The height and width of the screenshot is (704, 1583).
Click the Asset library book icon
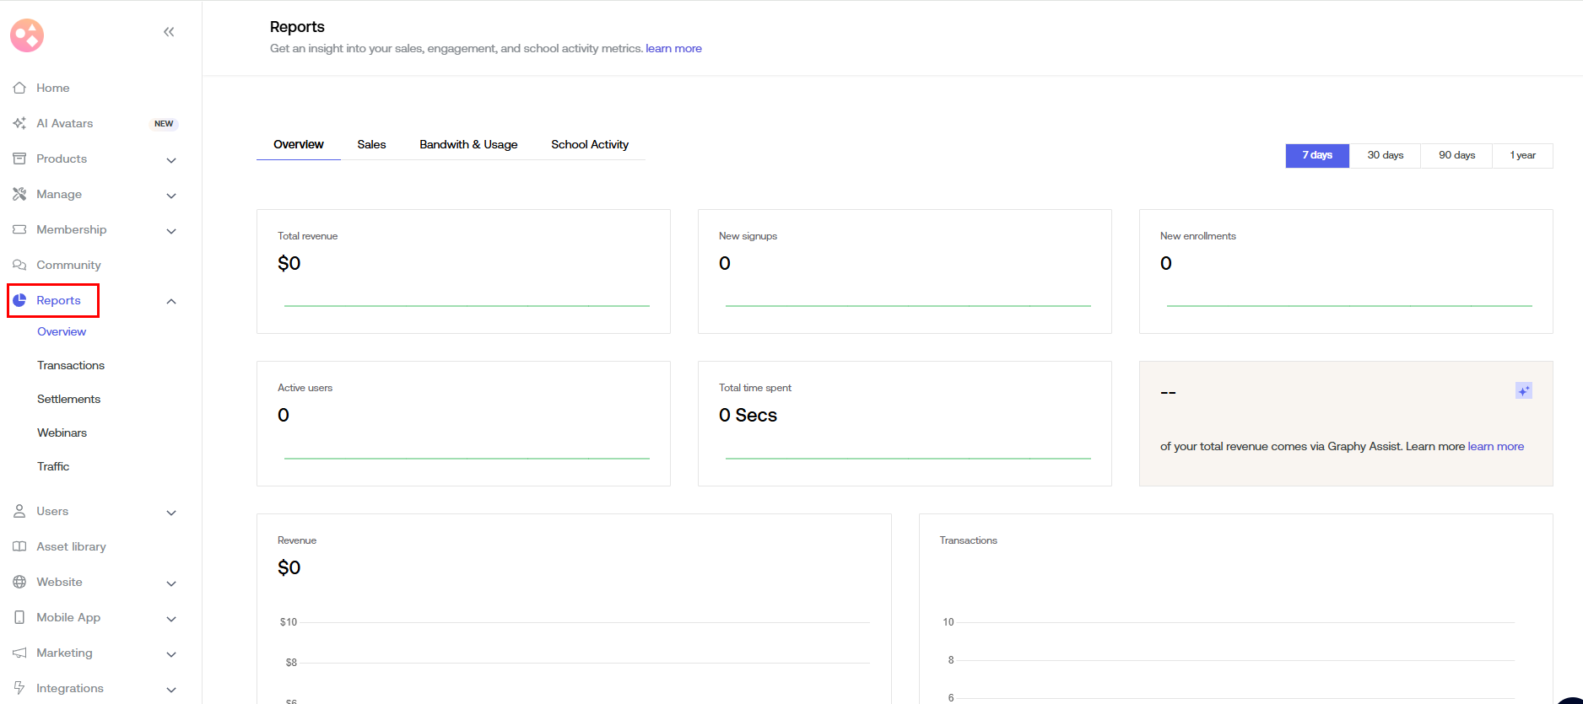click(x=19, y=546)
